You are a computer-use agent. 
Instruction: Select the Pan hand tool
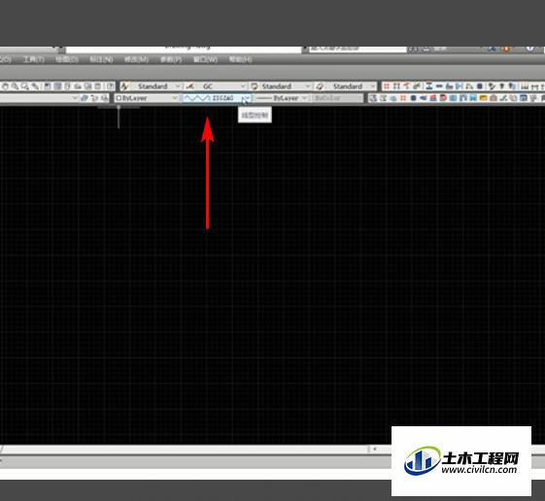(x=5, y=86)
